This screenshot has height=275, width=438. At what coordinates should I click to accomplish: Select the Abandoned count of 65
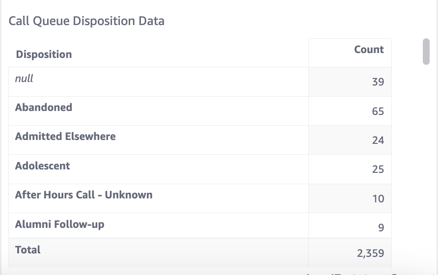pos(378,111)
